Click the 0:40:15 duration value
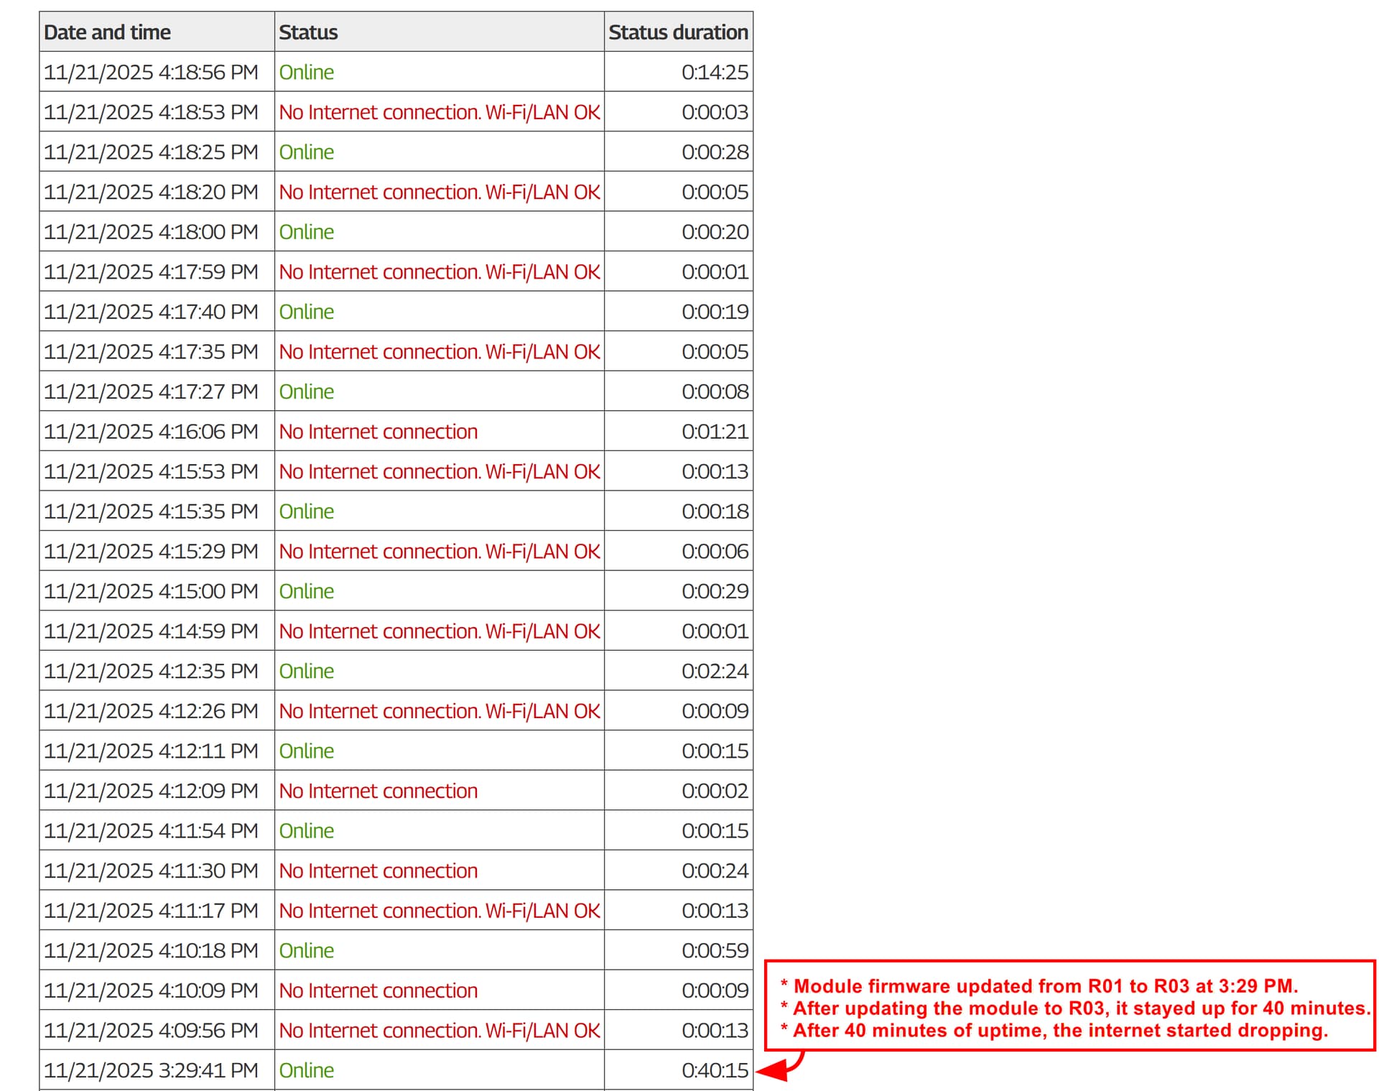Screen dimensions: 1379x1091 [714, 1070]
